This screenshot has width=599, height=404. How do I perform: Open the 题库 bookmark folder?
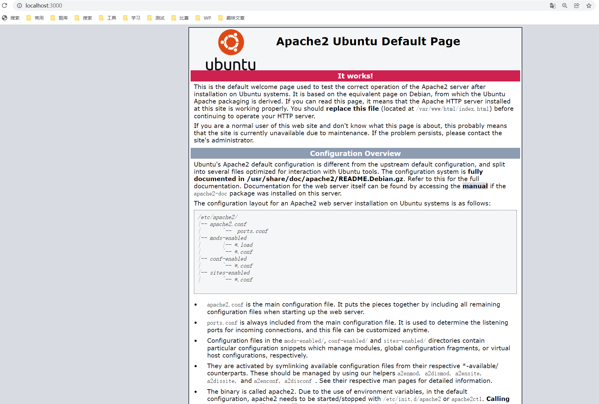[59, 18]
